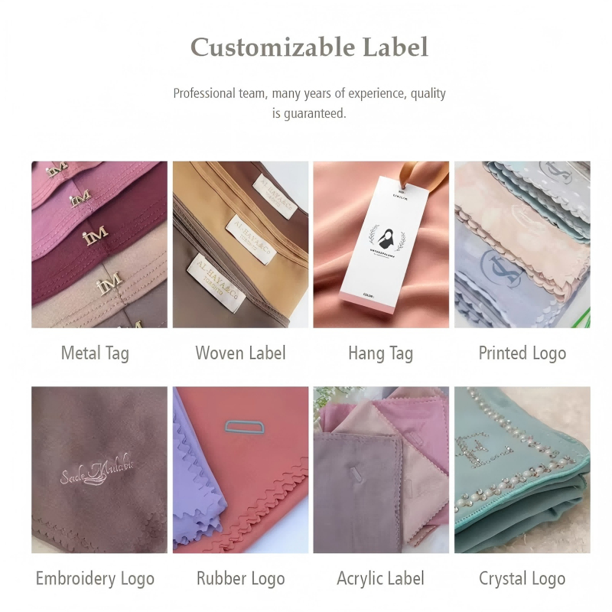The image size is (612, 612).
Task: Open the Crystal Logo product photo
Action: 522,470
